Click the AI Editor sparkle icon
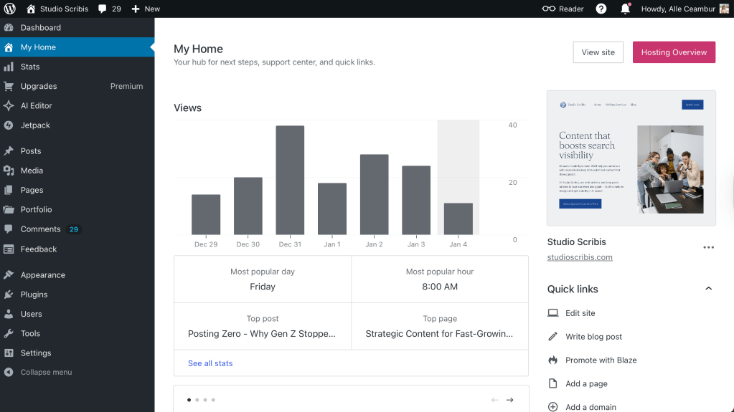This screenshot has width=734, height=412. tap(9, 106)
